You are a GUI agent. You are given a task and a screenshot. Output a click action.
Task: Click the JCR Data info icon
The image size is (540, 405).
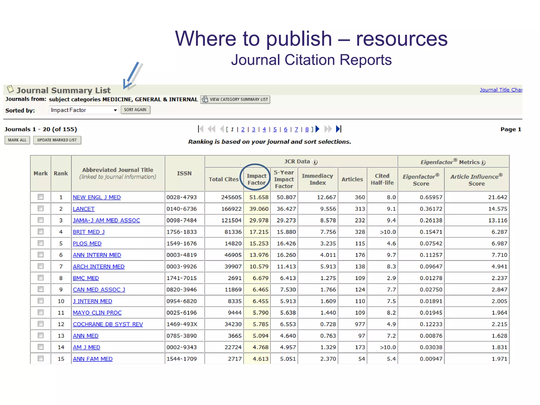coord(315,162)
